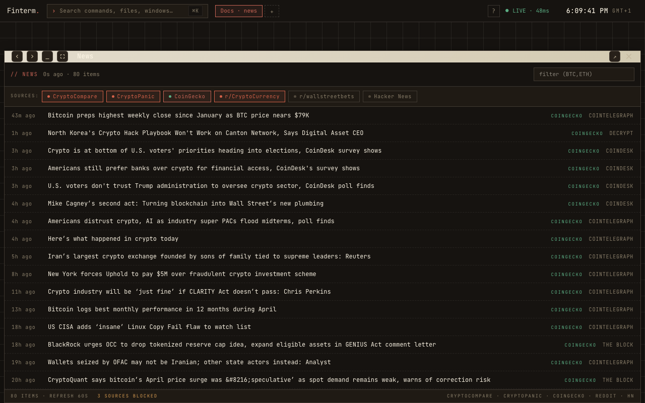The width and height of the screenshot is (645, 403).
Task: Go forward with the News panel's right arrow
Action: pos(32,56)
